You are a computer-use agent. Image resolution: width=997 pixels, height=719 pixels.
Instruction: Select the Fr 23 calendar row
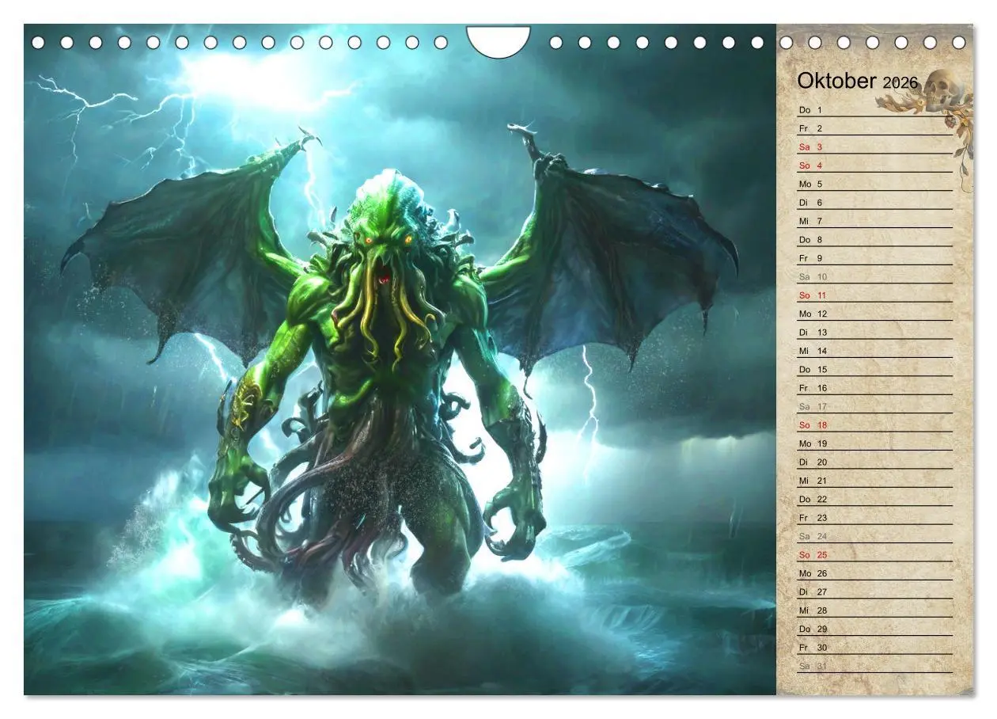point(874,518)
